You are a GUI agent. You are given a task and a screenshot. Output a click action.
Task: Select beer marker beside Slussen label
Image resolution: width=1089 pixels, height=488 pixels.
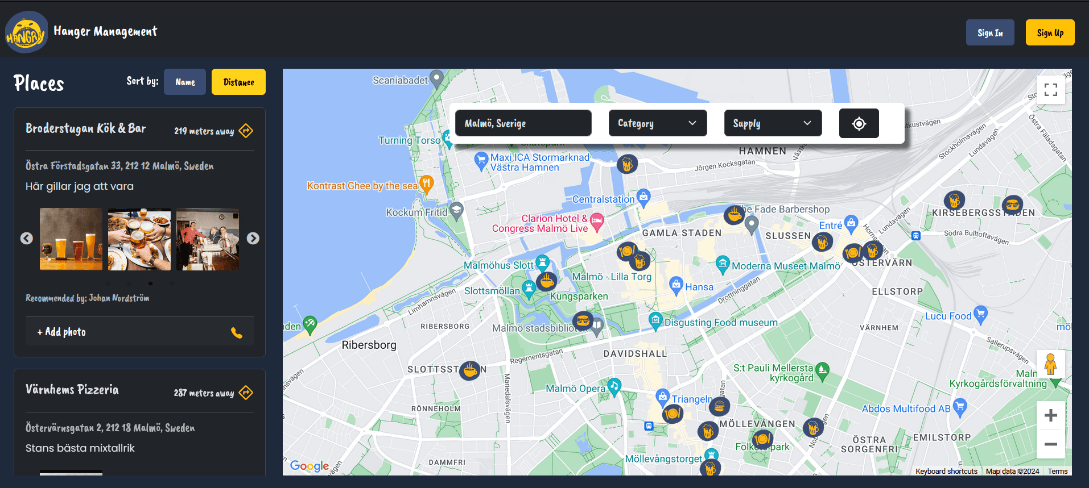coord(822,243)
